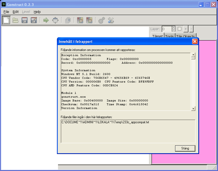This screenshot has width=218, height=171.
Task: Toggle the checkbox next to Layer field
Action: point(179,29)
